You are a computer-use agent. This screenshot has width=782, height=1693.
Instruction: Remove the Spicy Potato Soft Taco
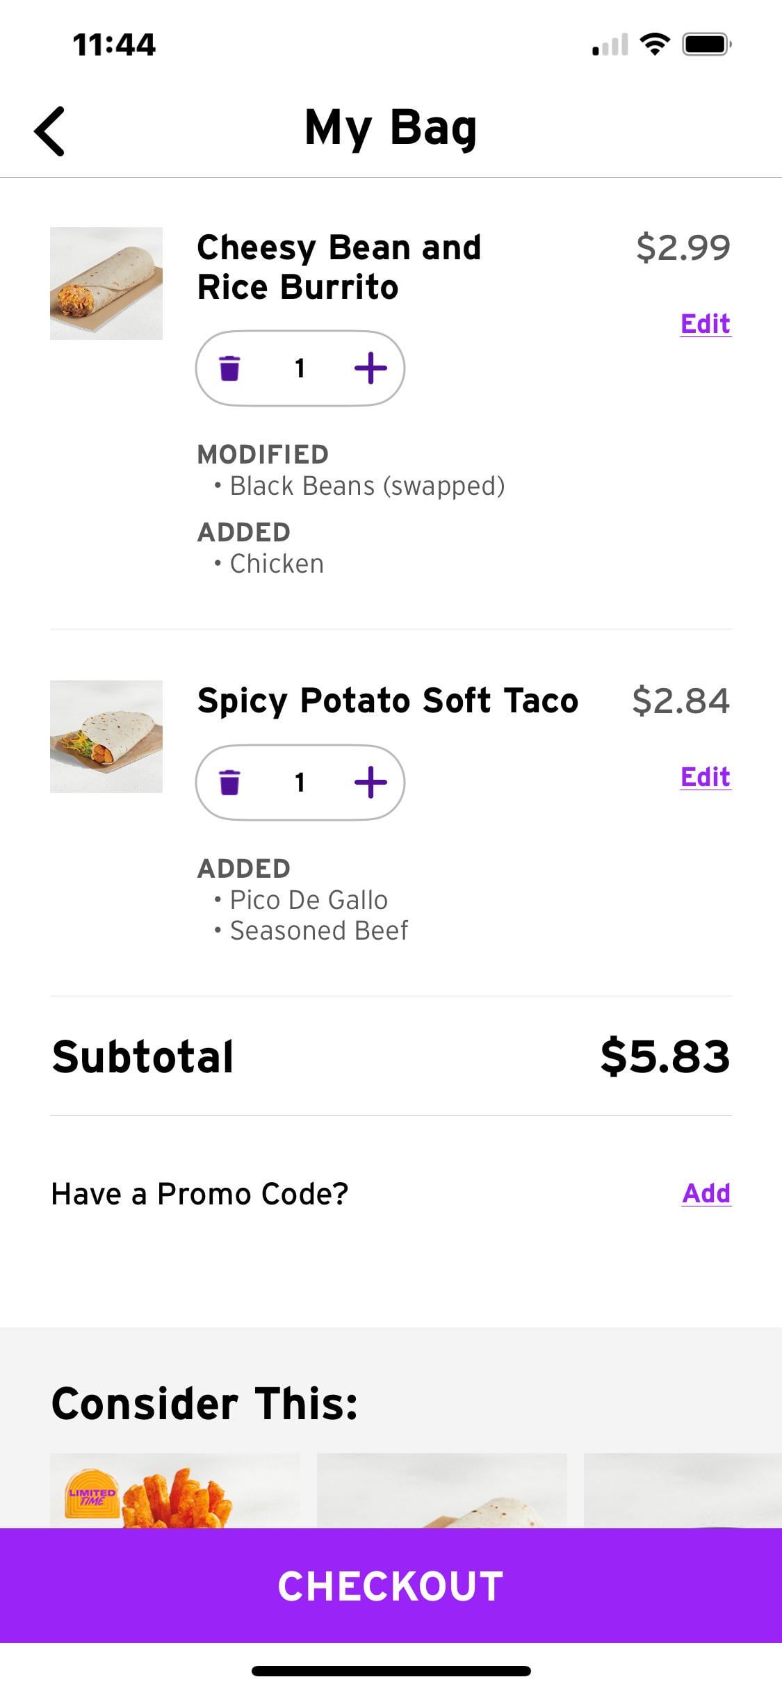[230, 782]
